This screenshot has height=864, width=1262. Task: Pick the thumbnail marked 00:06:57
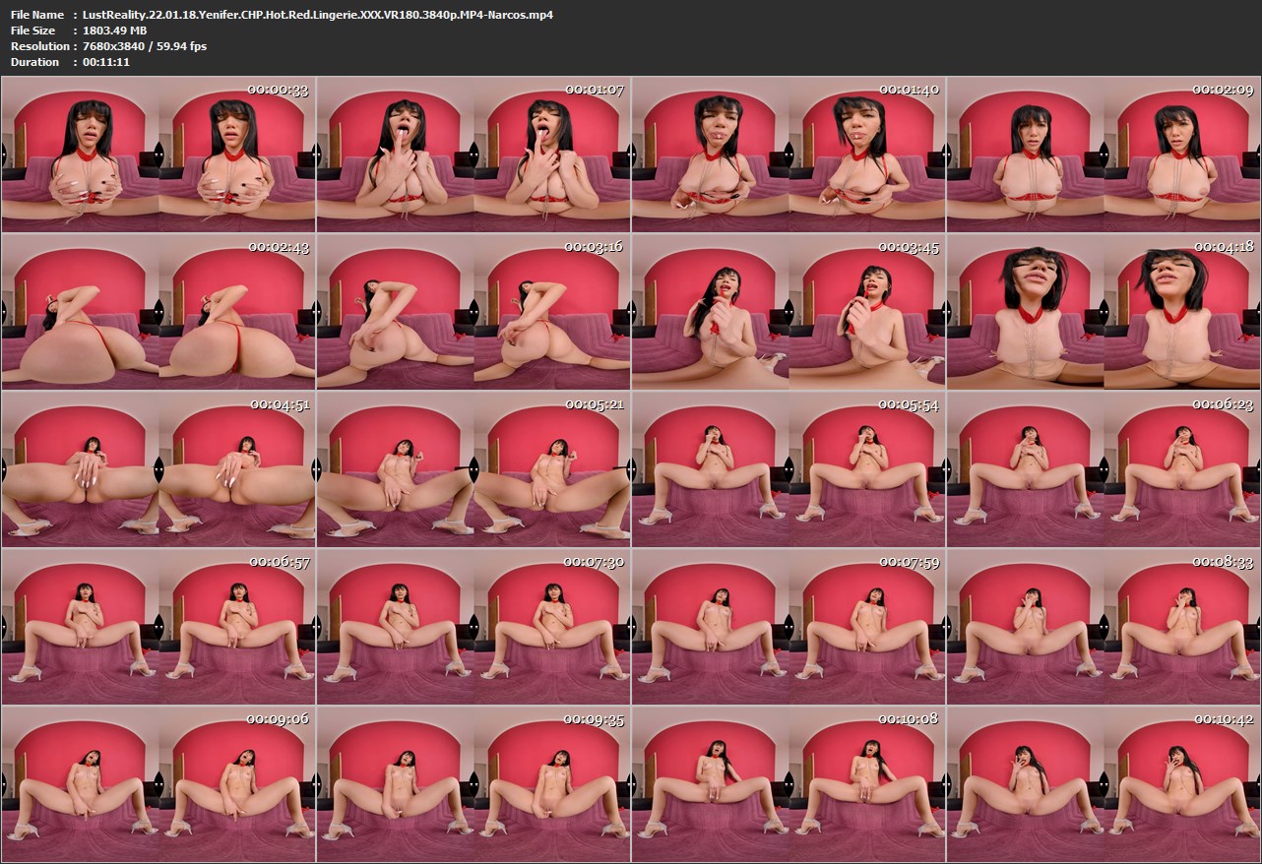point(158,627)
